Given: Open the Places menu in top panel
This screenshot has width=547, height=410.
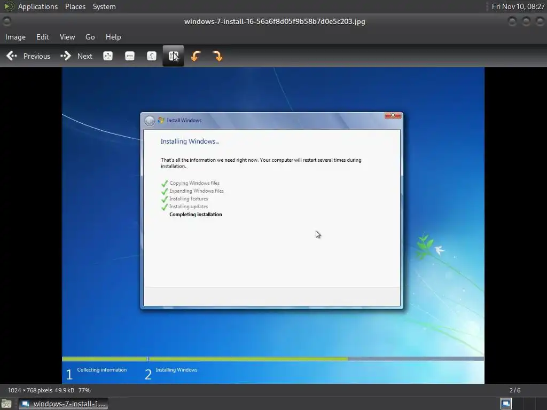Looking at the screenshot, I should coord(75,6).
